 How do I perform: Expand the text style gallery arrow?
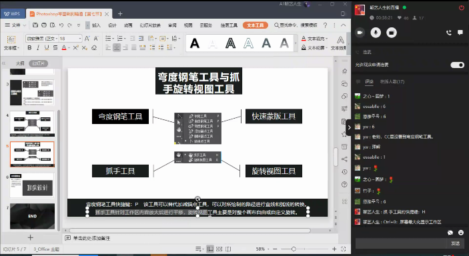tap(296, 43)
